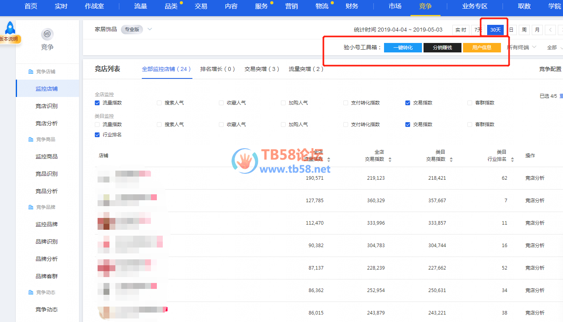Click sort arrows on 全店流量指数 column
Viewport: 563px width, 322px height.
(329, 160)
